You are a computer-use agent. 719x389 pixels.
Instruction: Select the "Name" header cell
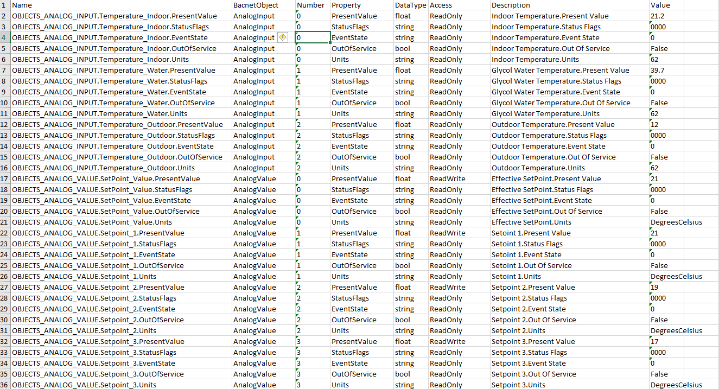click(121, 5)
